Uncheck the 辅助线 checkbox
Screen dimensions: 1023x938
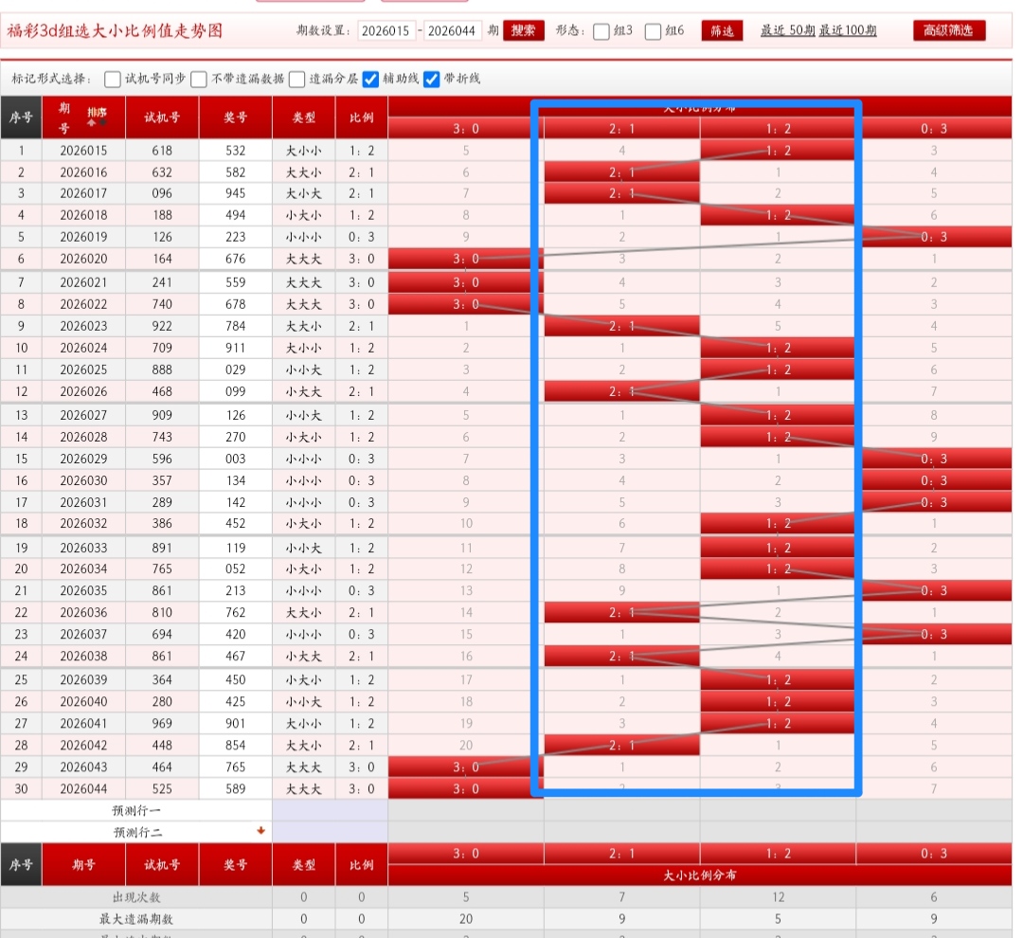[x=371, y=80]
